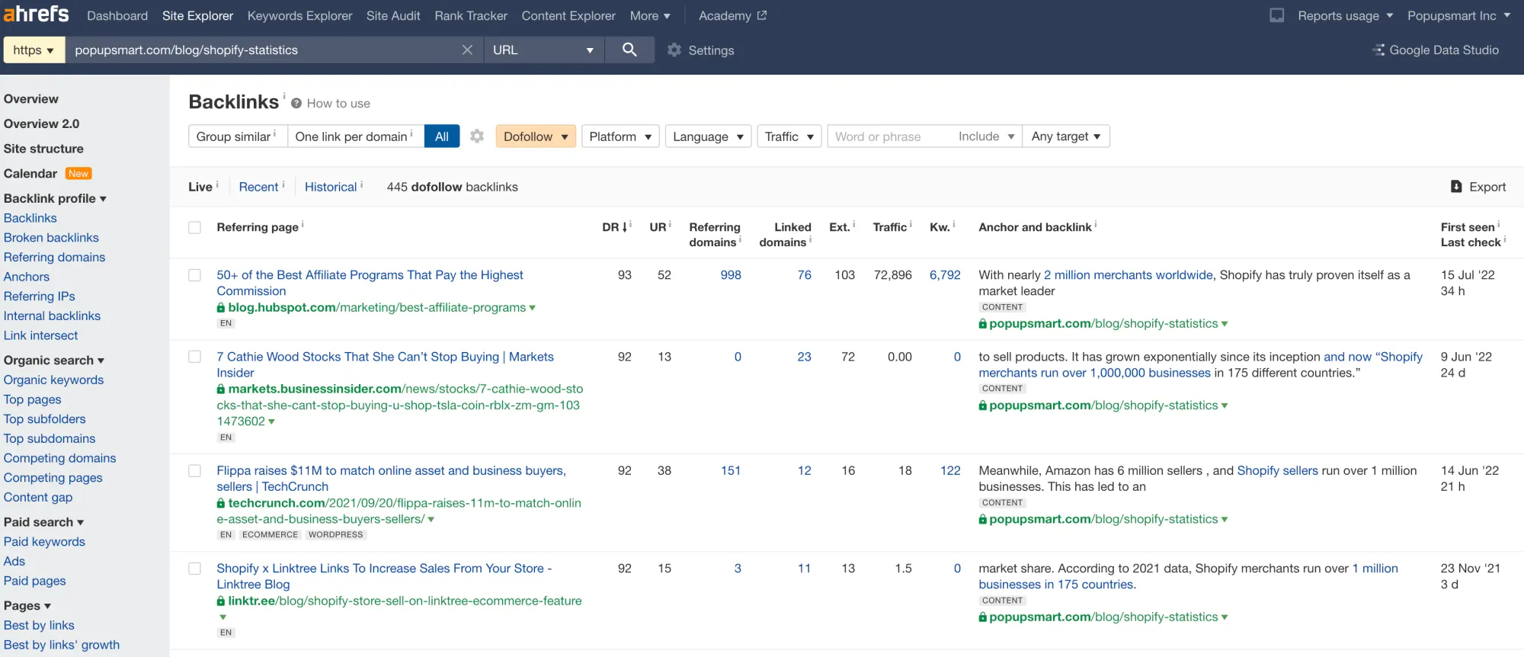Open Overview 2.0 in the sidebar

[x=41, y=123]
